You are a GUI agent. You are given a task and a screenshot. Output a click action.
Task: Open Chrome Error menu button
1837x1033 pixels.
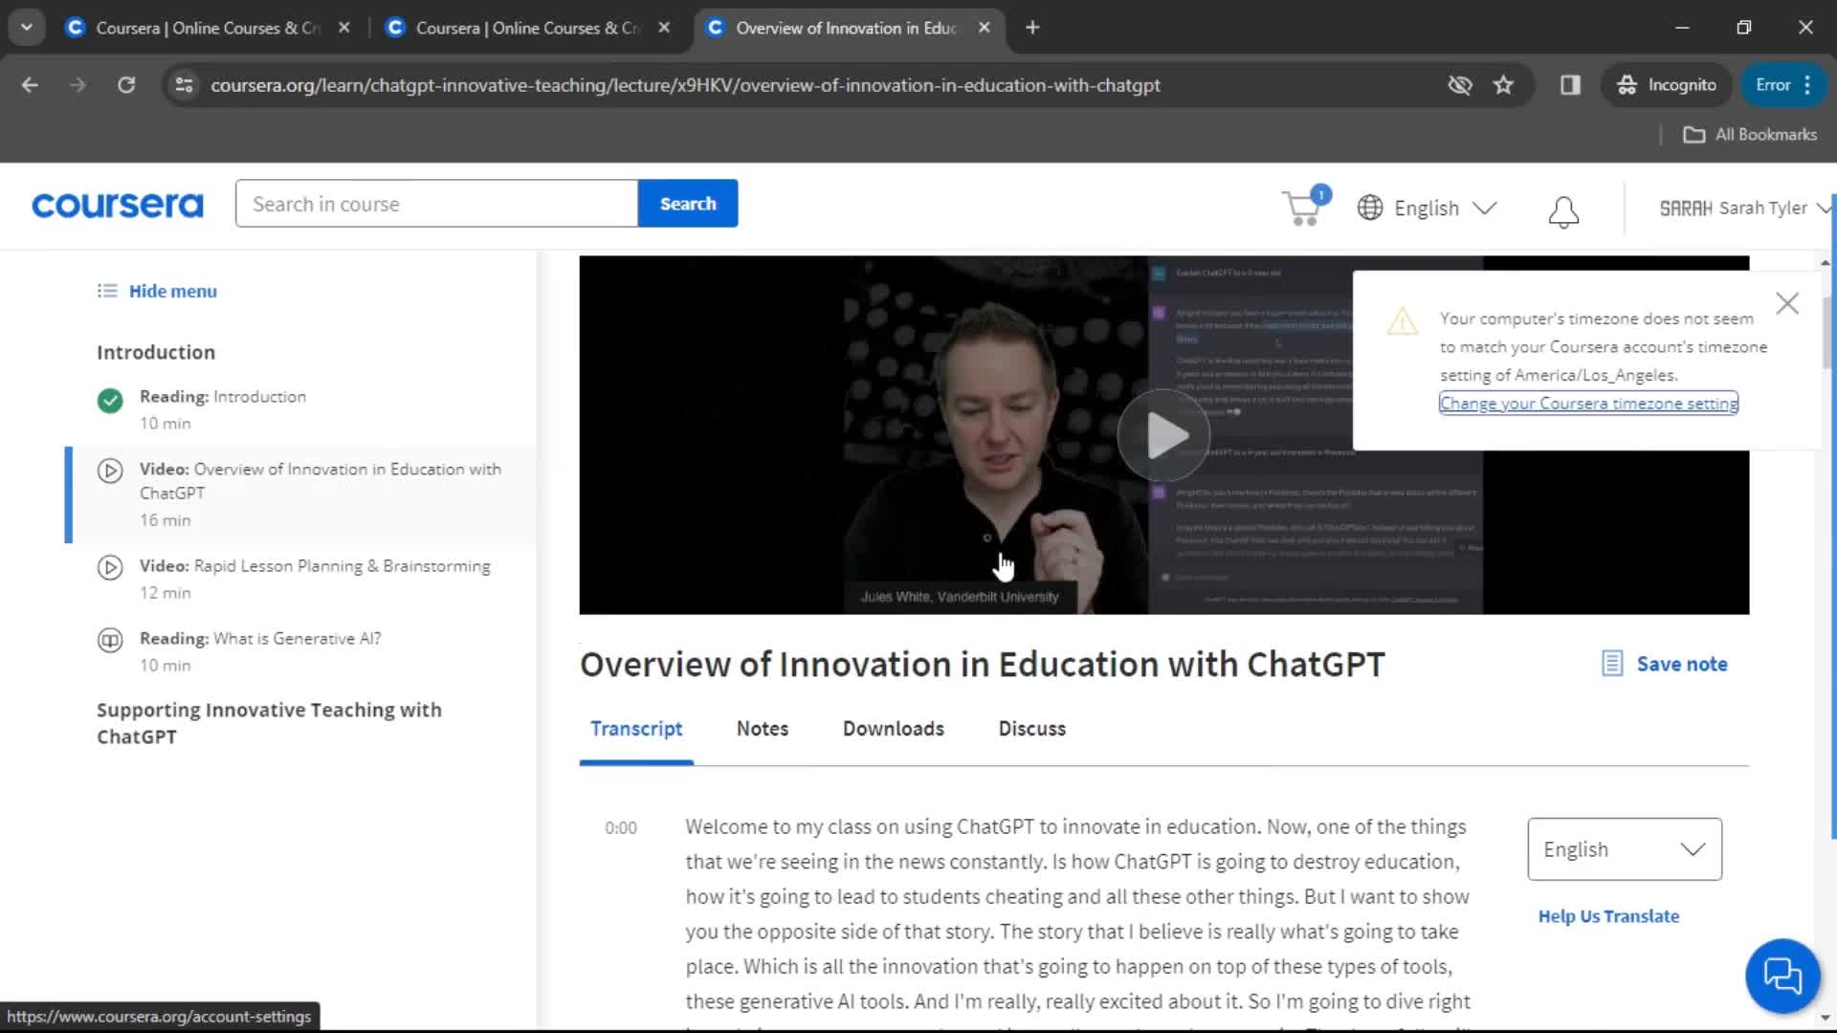pyautogui.click(x=1783, y=85)
